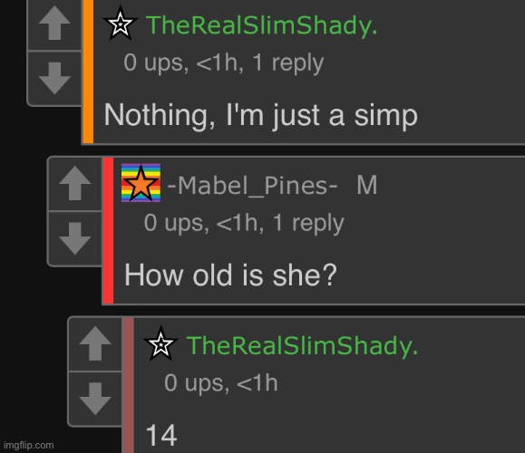Open top TheRealSlimShady. username profile link
Viewport: 525px width, 453px height.
[262, 25]
